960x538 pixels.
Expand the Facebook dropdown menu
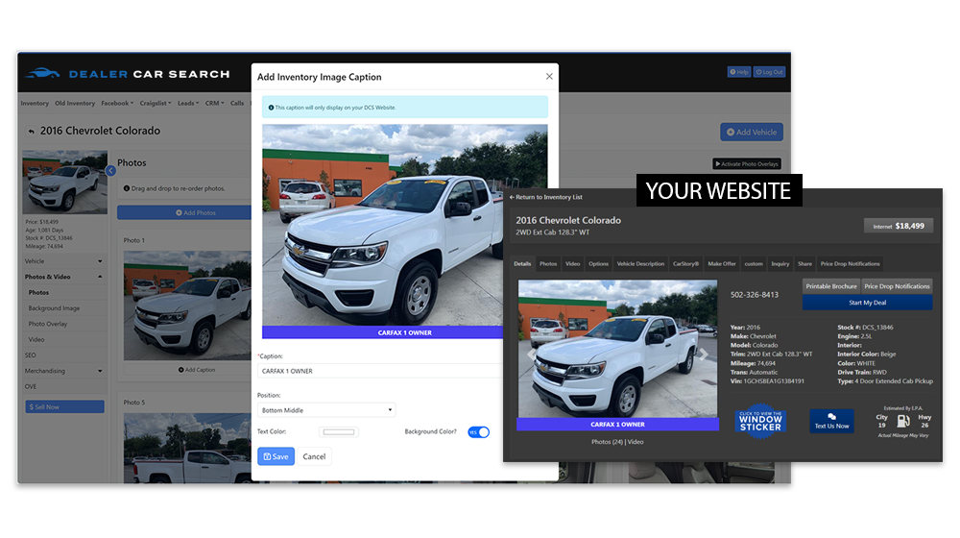pyautogui.click(x=117, y=103)
